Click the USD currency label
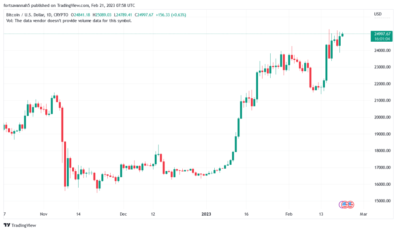The width and height of the screenshot is (397, 231). [x=378, y=14]
